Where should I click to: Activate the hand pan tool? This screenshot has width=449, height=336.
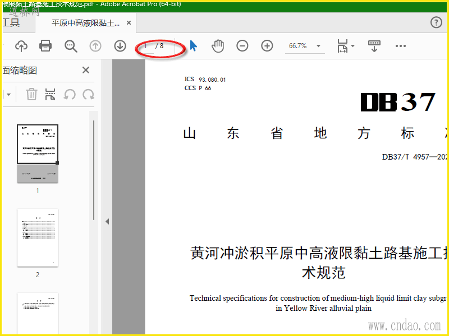218,46
